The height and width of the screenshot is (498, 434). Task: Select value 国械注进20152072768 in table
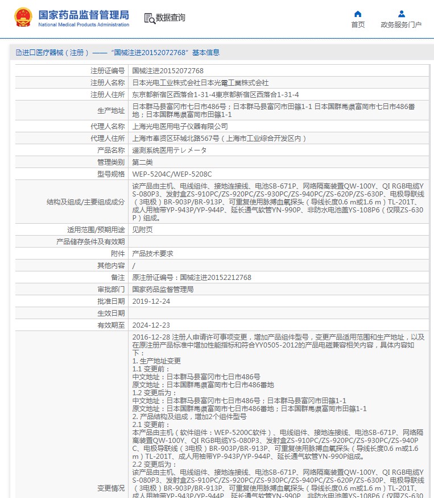168,71
